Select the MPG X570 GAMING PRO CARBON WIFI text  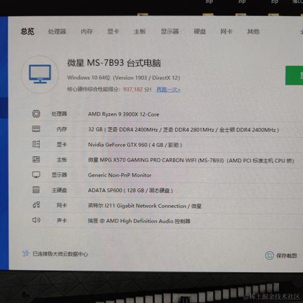point(191,160)
